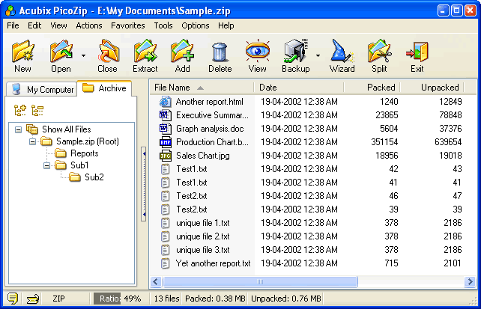
Task: Click the scroll right arrow
Action: click(x=470, y=282)
